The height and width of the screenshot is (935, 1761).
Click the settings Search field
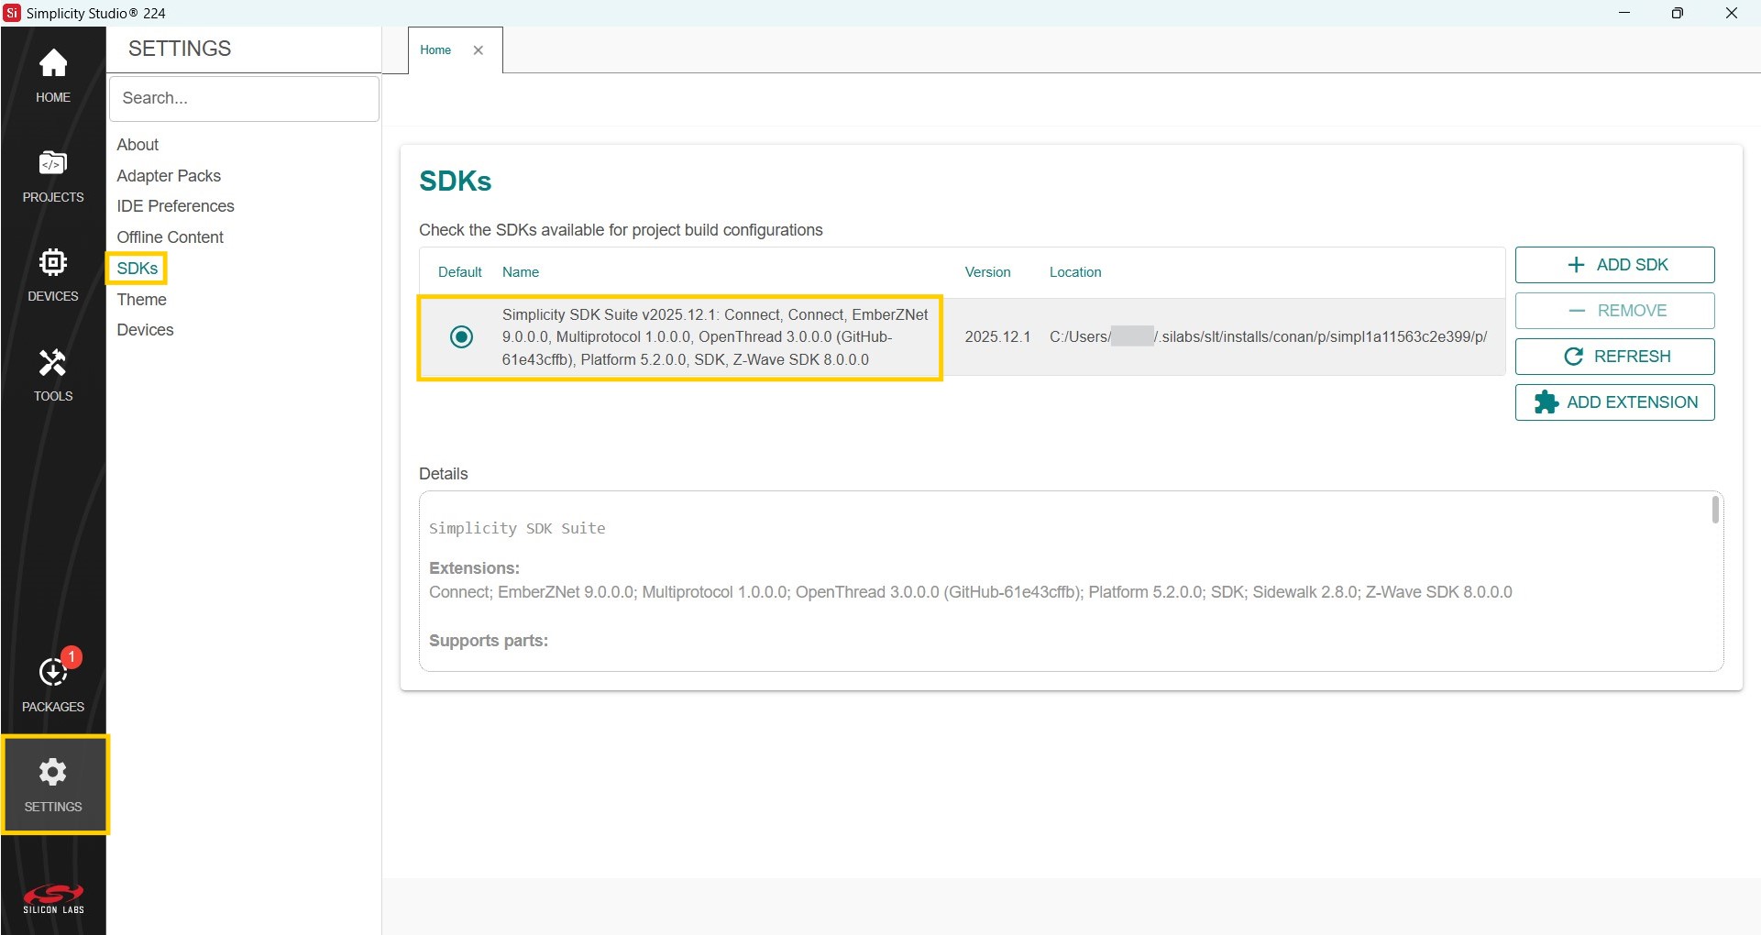(x=244, y=98)
